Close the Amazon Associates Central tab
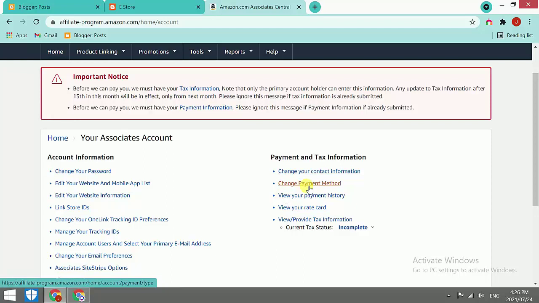 (299, 7)
